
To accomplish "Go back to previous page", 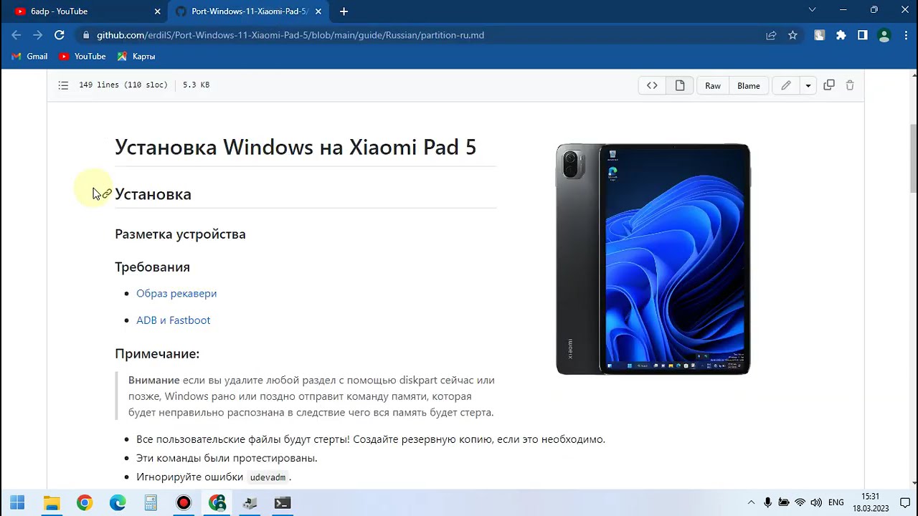I will coord(16,34).
